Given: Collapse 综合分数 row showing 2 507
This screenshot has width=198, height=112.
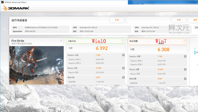Looking at the screenshot, I should [185, 79].
